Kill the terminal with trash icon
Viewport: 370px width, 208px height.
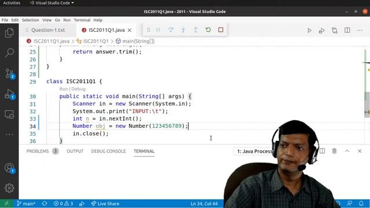(334, 151)
